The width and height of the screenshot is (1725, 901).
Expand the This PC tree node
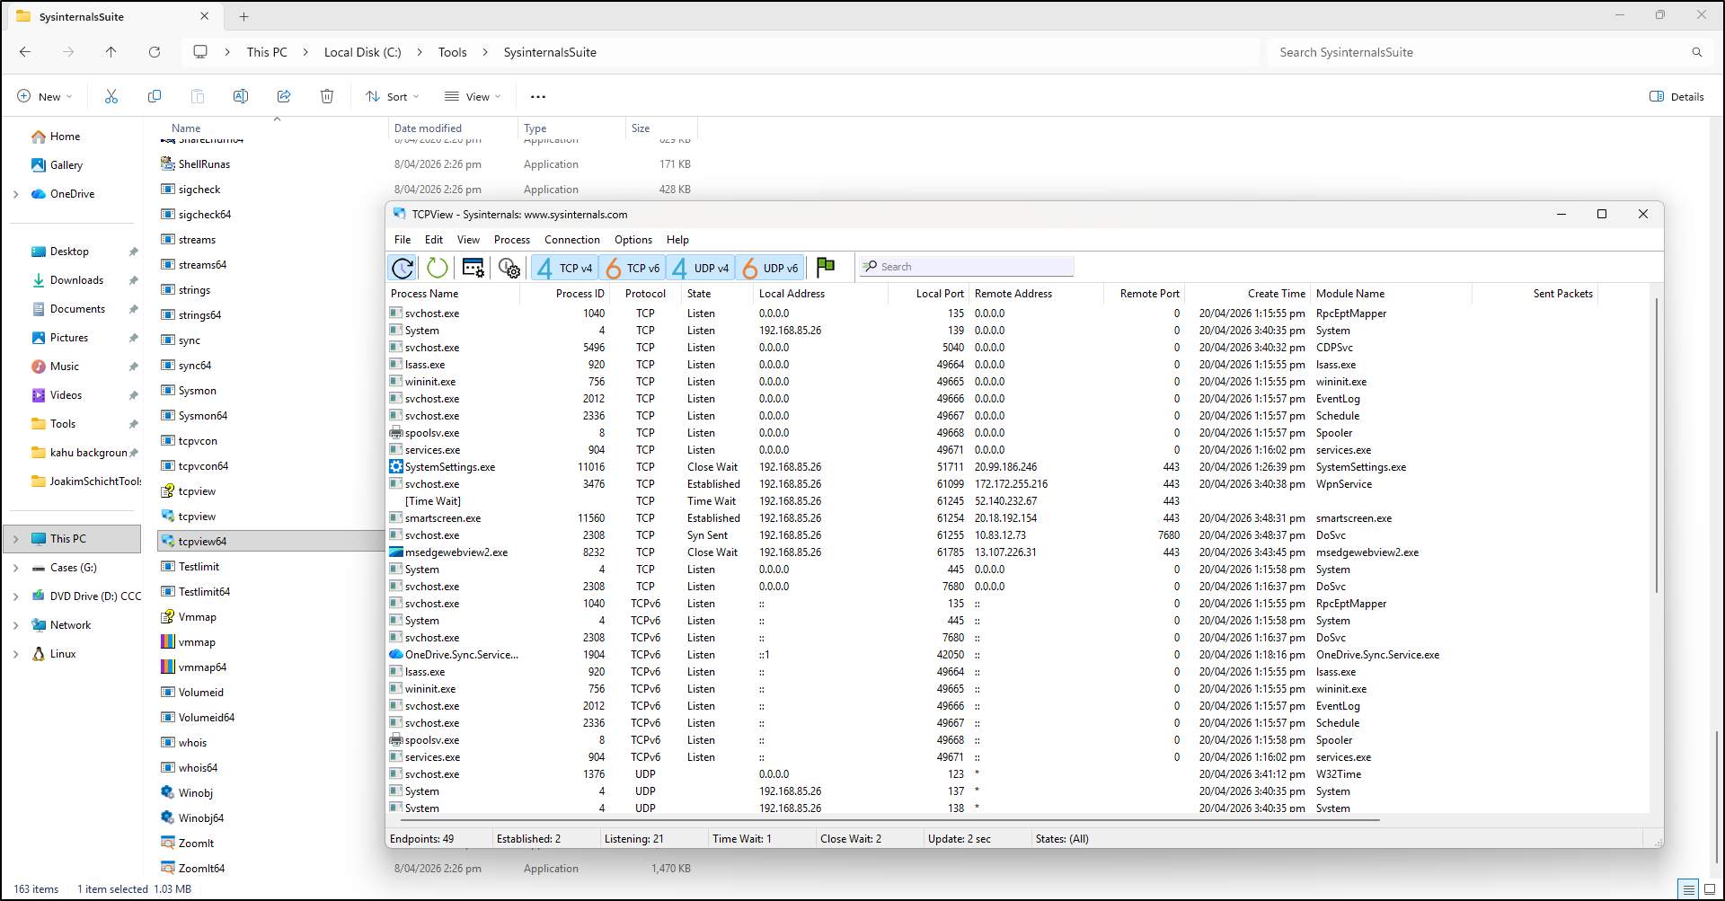tap(16, 539)
